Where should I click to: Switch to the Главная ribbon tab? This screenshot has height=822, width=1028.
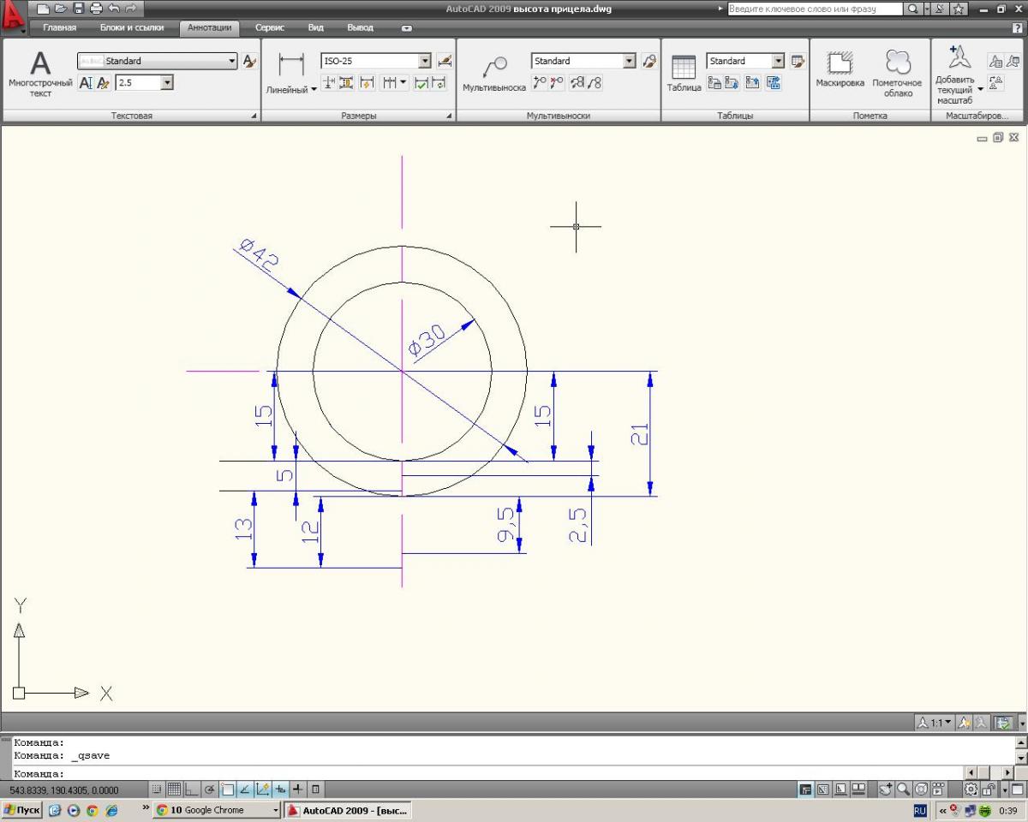point(59,27)
